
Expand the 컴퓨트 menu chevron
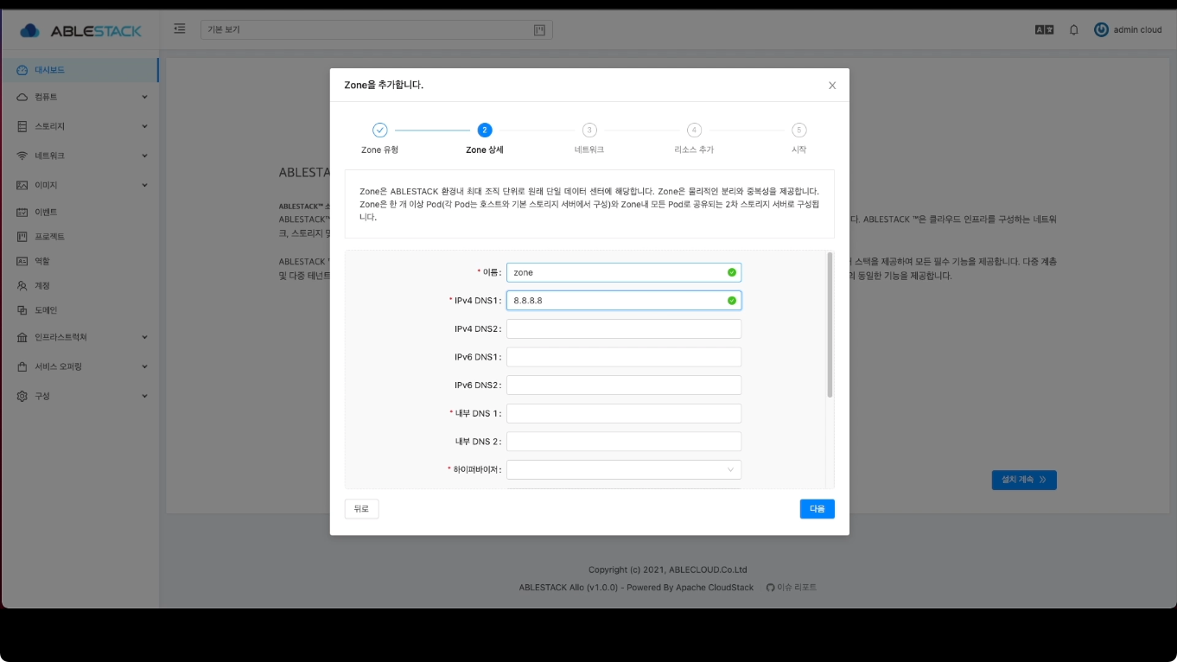[x=144, y=97]
